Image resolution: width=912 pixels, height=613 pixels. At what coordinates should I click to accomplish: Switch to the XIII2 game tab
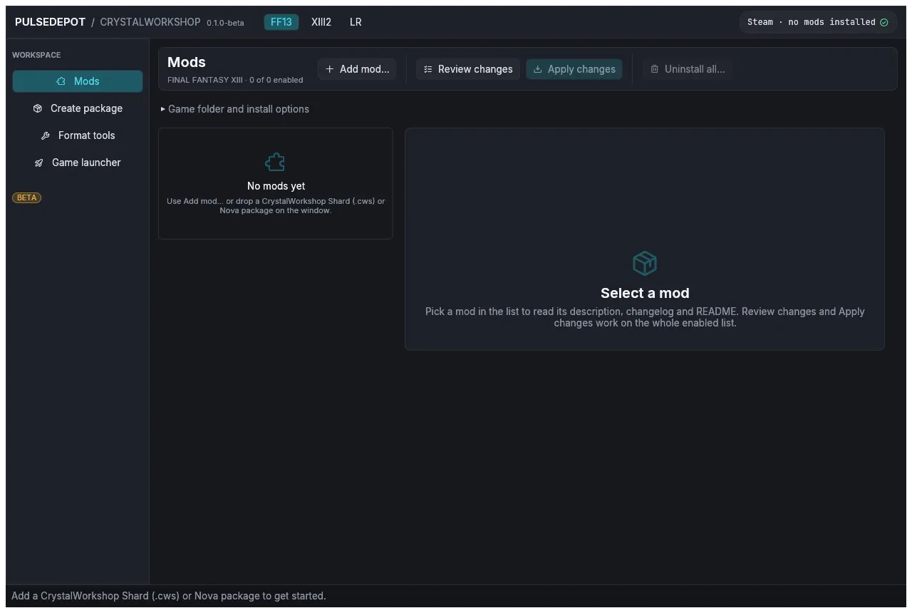321,22
